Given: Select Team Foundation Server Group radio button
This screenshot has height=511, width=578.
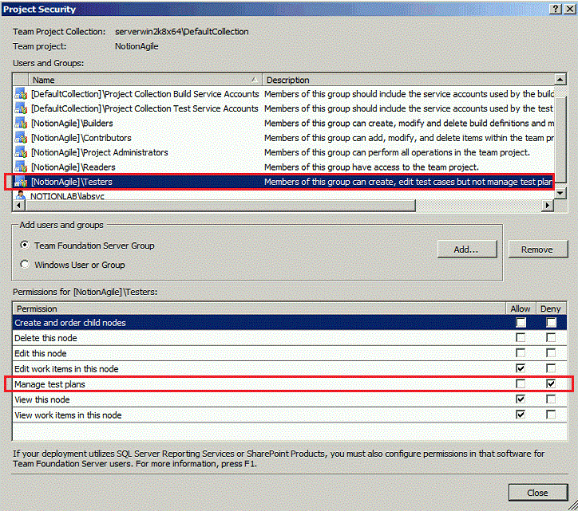Looking at the screenshot, I should pyautogui.click(x=25, y=245).
